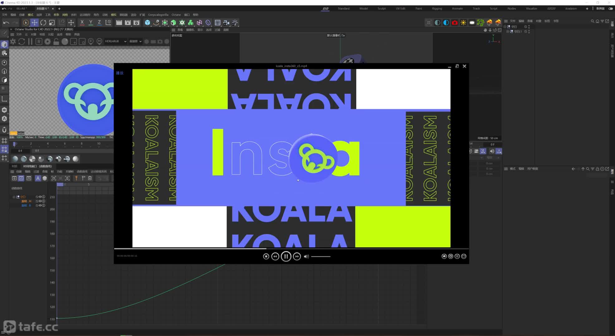Switch to the Animate layout tab
This screenshot has height=336, width=615.
457,8
